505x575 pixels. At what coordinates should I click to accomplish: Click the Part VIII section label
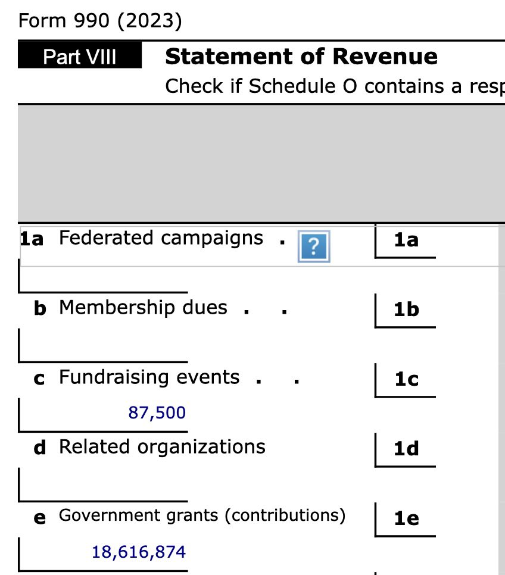80,57
